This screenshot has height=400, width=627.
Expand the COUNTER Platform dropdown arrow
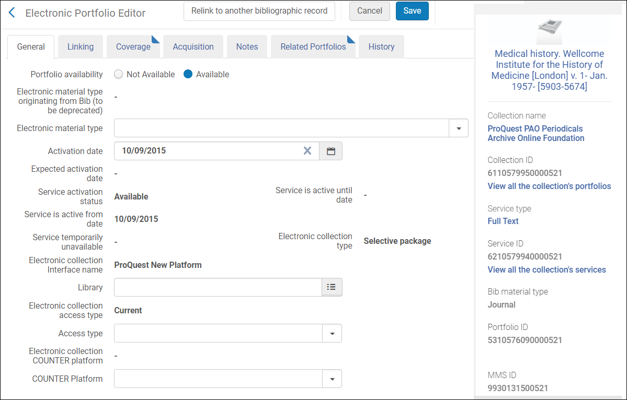coord(332,379)
